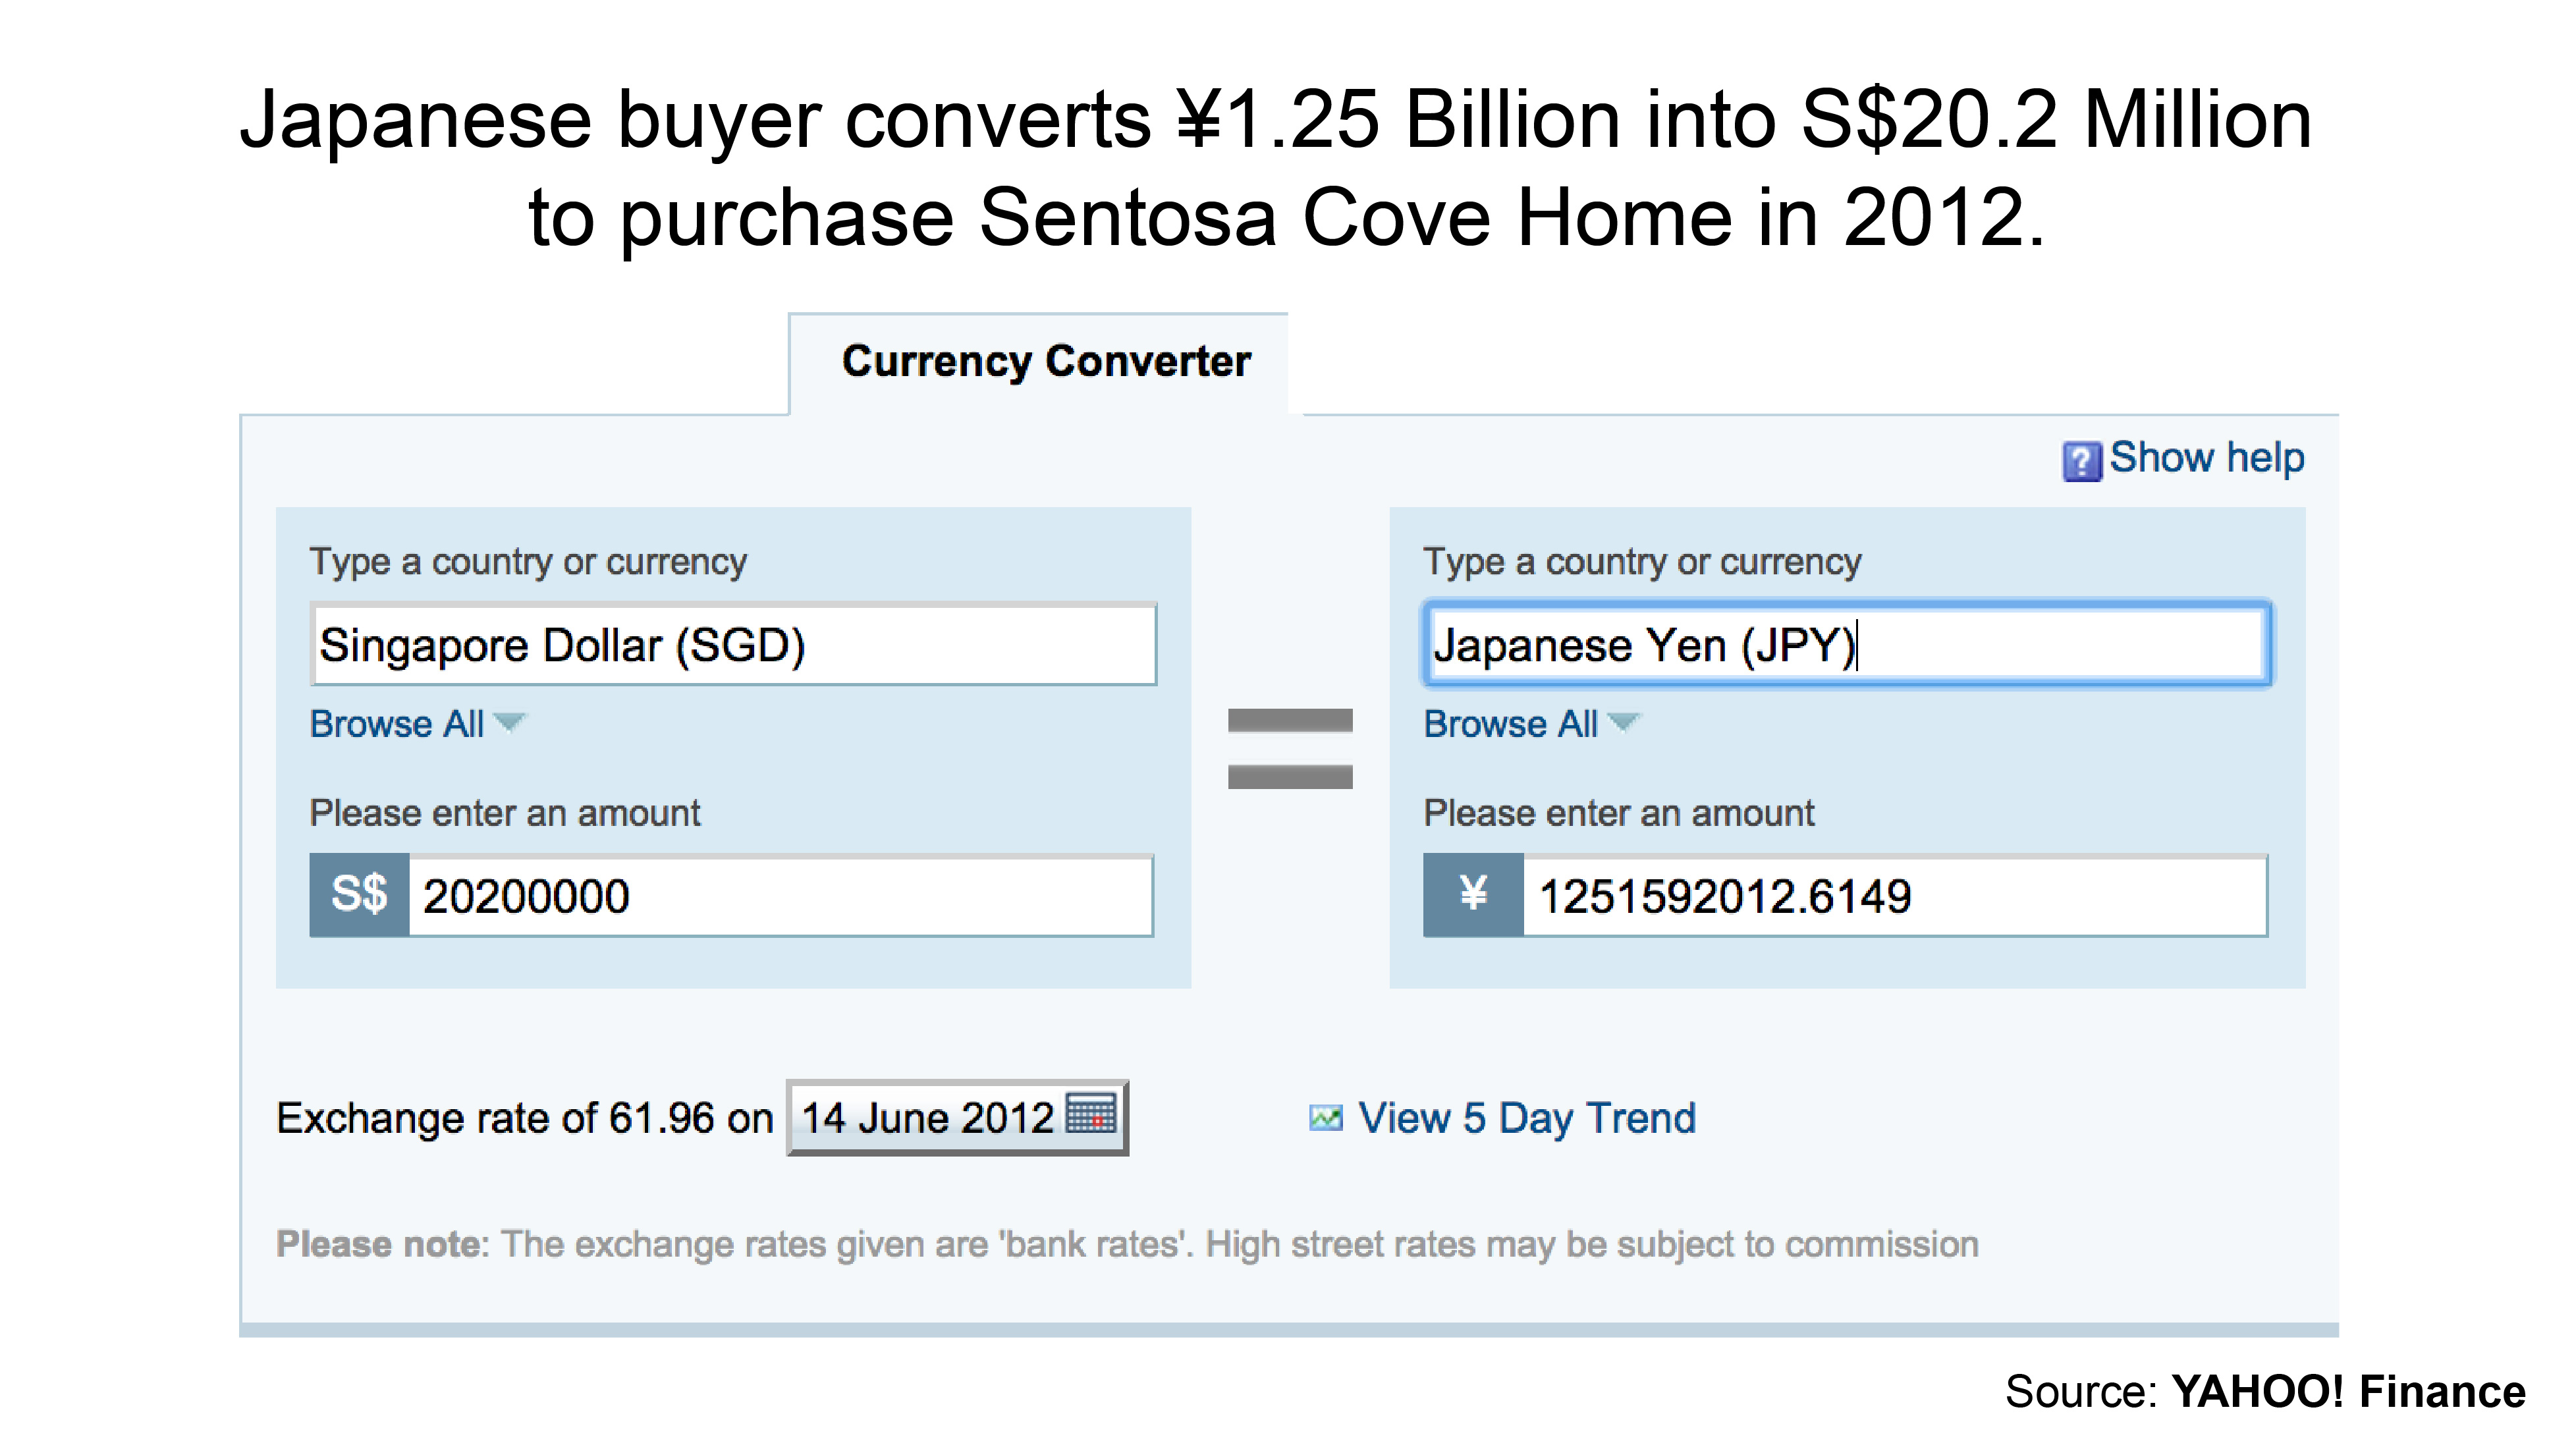Expand the left Browse All arrow
The image size is (2576, 1449).
pos(509,722)
